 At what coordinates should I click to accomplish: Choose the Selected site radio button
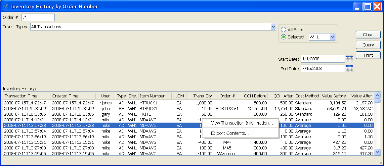pos(283,37)
